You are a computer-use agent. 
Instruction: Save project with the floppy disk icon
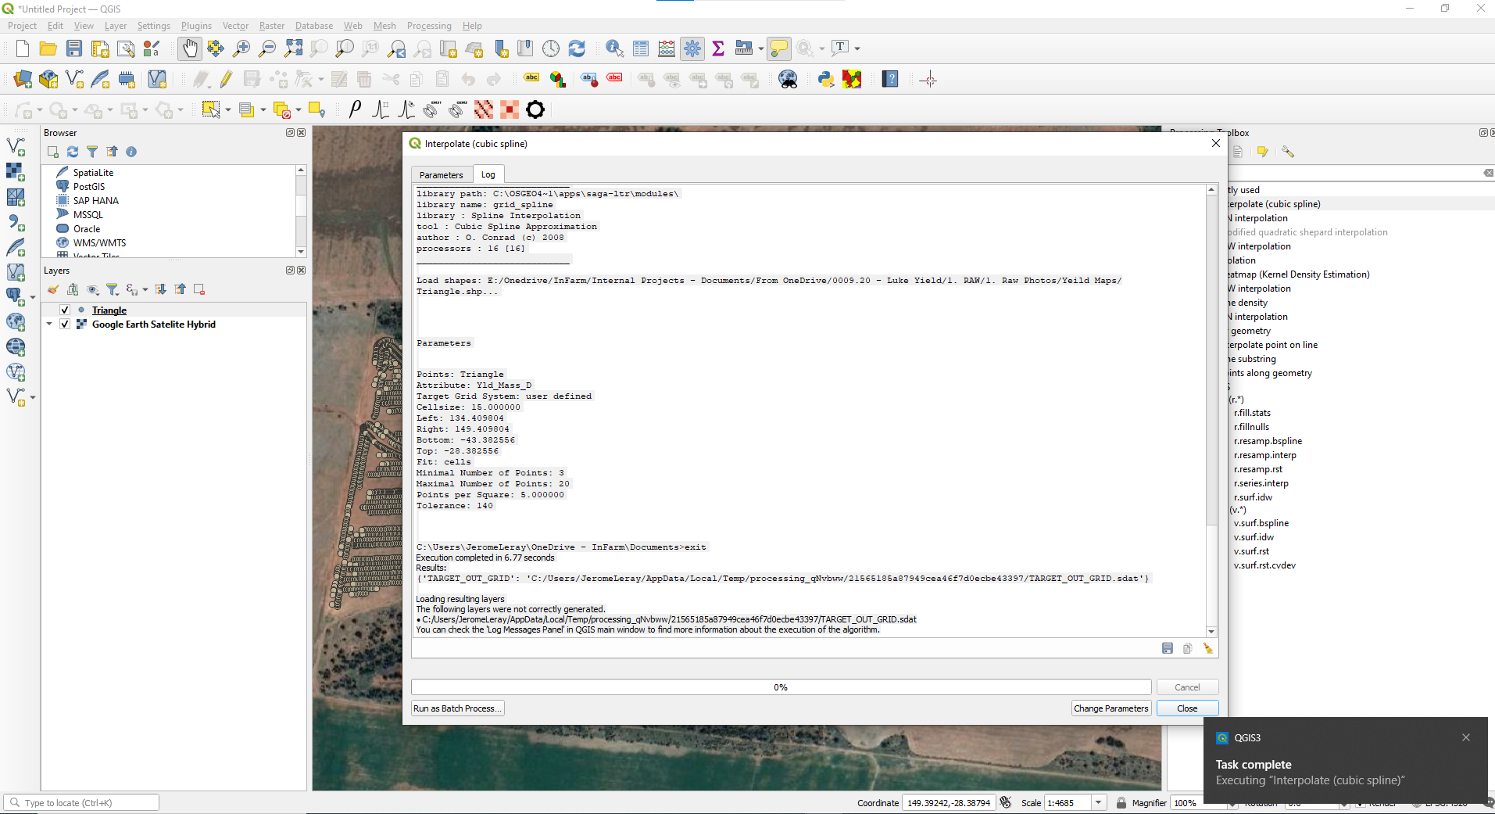tap(74, 48)
